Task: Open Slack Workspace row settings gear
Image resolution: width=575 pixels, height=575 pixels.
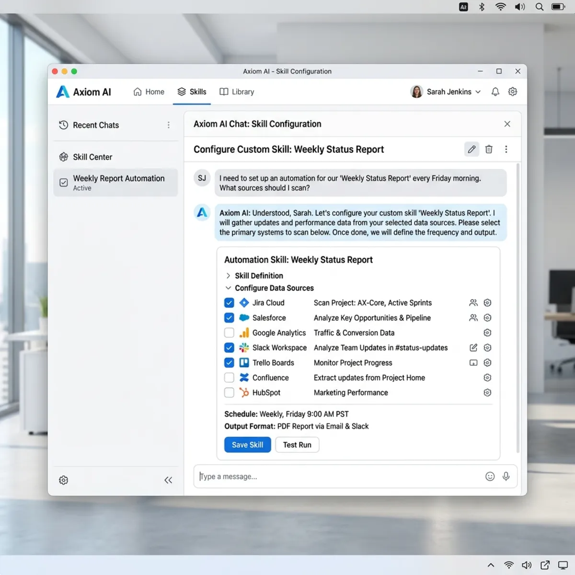Action: click(x=487, y=347)
